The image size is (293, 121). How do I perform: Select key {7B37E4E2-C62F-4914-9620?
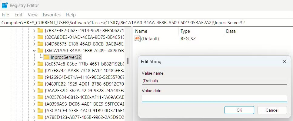[85, 31]
